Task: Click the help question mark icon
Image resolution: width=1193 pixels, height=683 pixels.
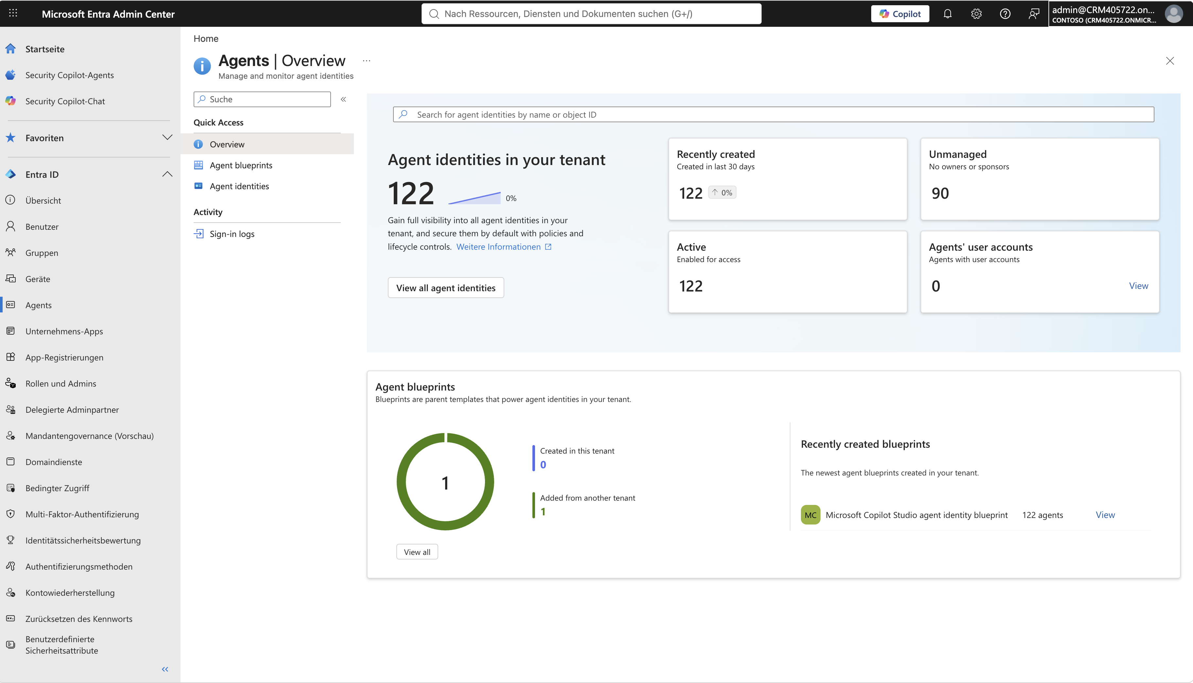Action: click(x=1005, y=14)
